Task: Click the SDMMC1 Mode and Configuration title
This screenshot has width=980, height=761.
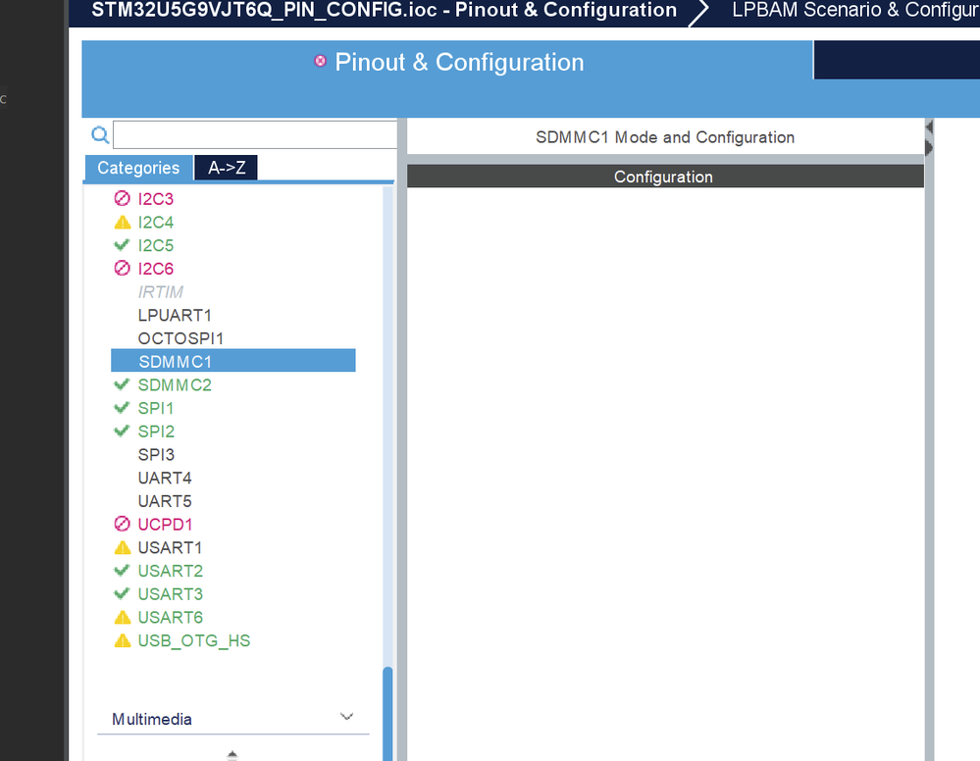Action: coord(665,137)
